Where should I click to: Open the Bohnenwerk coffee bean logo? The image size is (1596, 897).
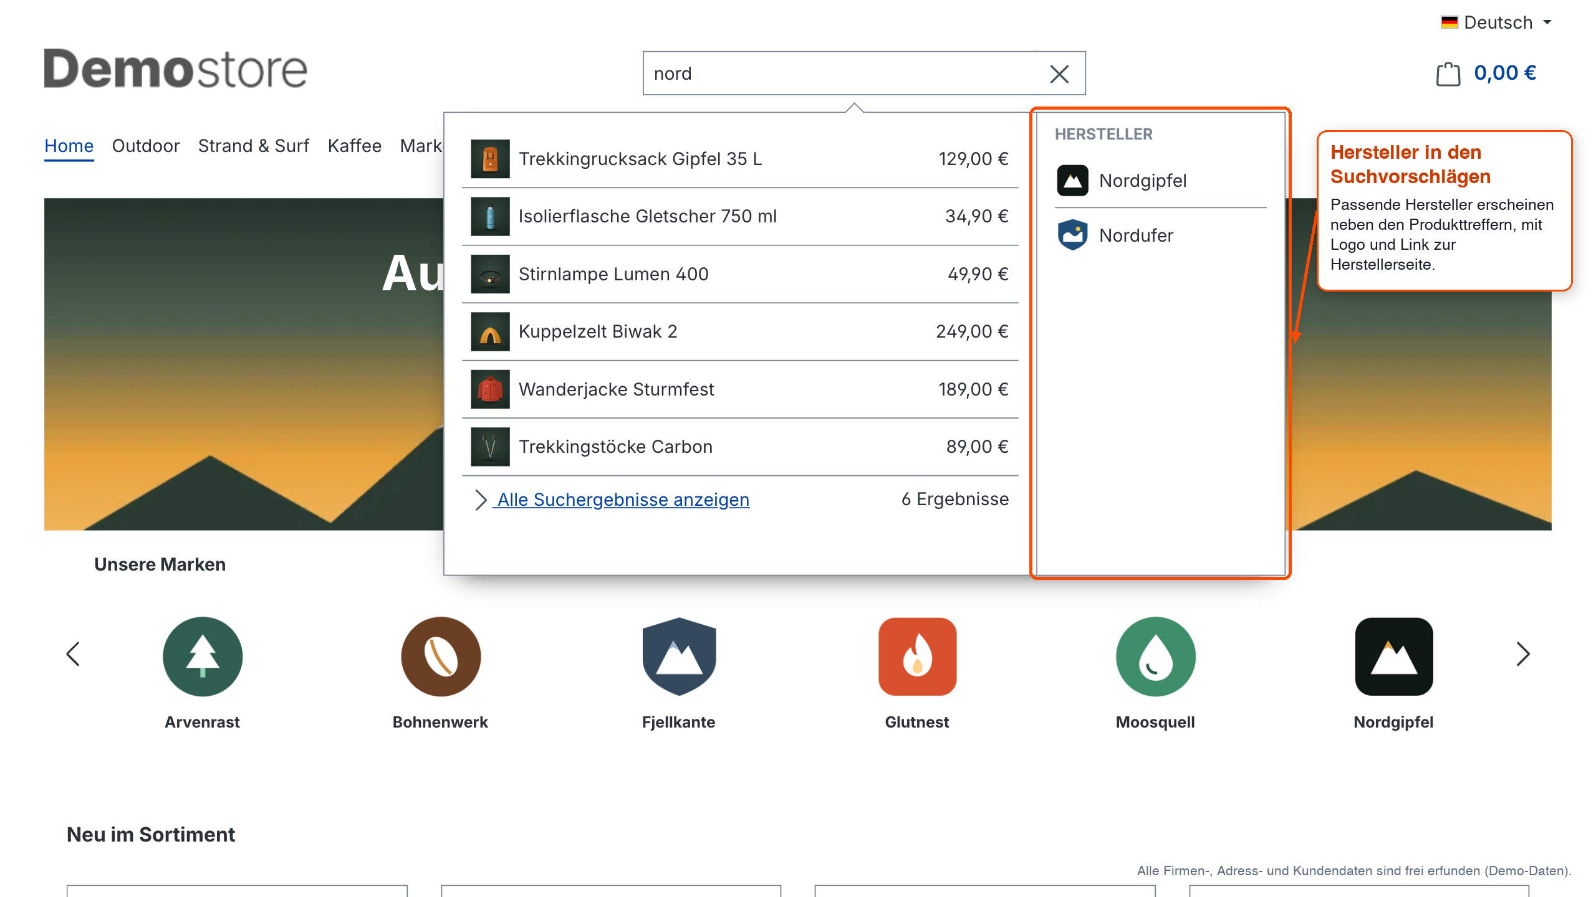click(441, 656)
